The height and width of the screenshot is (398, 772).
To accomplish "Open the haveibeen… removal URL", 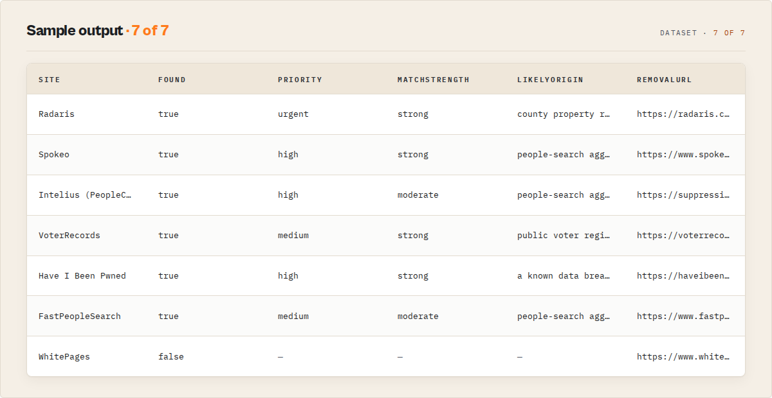I will click(683, 276).
